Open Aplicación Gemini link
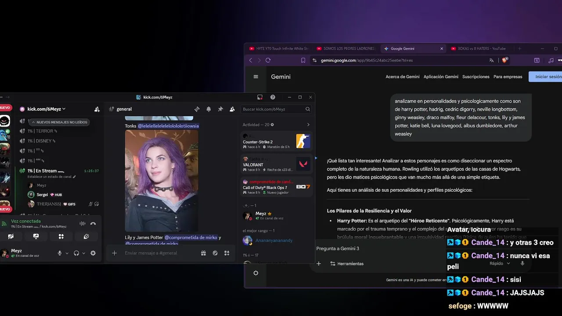Image resolution: width=562 pixels, height=316 pixels. pos(441,77)
